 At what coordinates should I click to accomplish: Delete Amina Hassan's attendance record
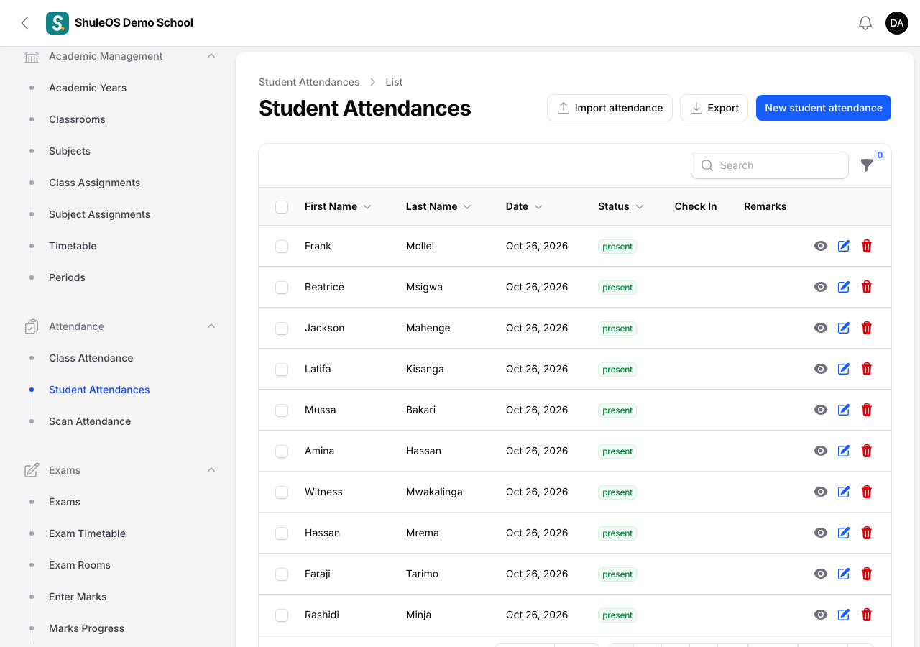(x=867, y=451)
